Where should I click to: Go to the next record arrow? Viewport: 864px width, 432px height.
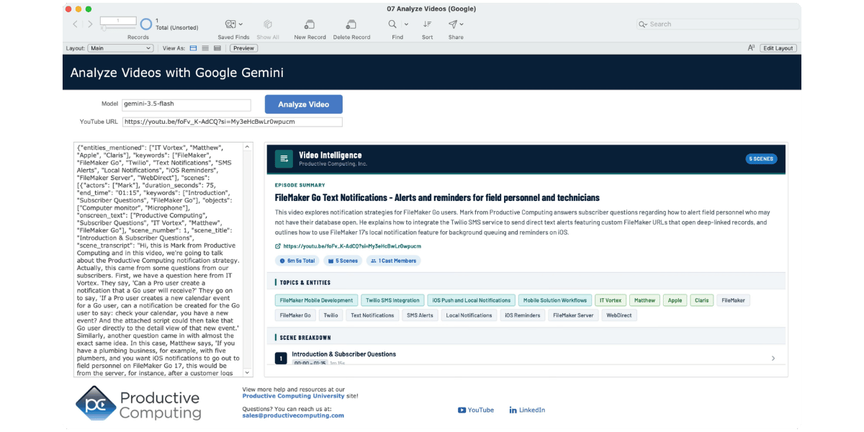[x=90, y=24]
